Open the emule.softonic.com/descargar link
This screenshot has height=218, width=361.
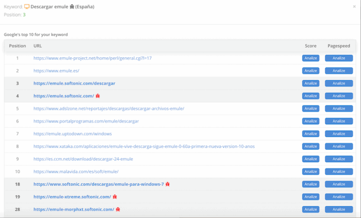tap(74, 83)
